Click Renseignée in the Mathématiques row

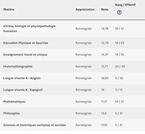click(x=84, y=102)
